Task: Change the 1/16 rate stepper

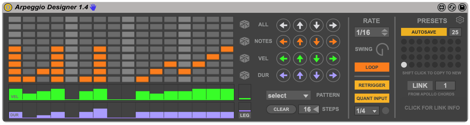Action: 372,32
